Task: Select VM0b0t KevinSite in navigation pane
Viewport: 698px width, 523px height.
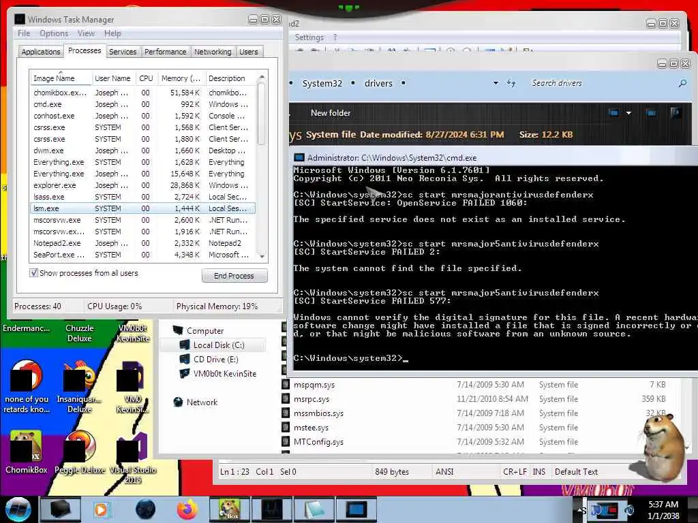Action: [218, 374]
